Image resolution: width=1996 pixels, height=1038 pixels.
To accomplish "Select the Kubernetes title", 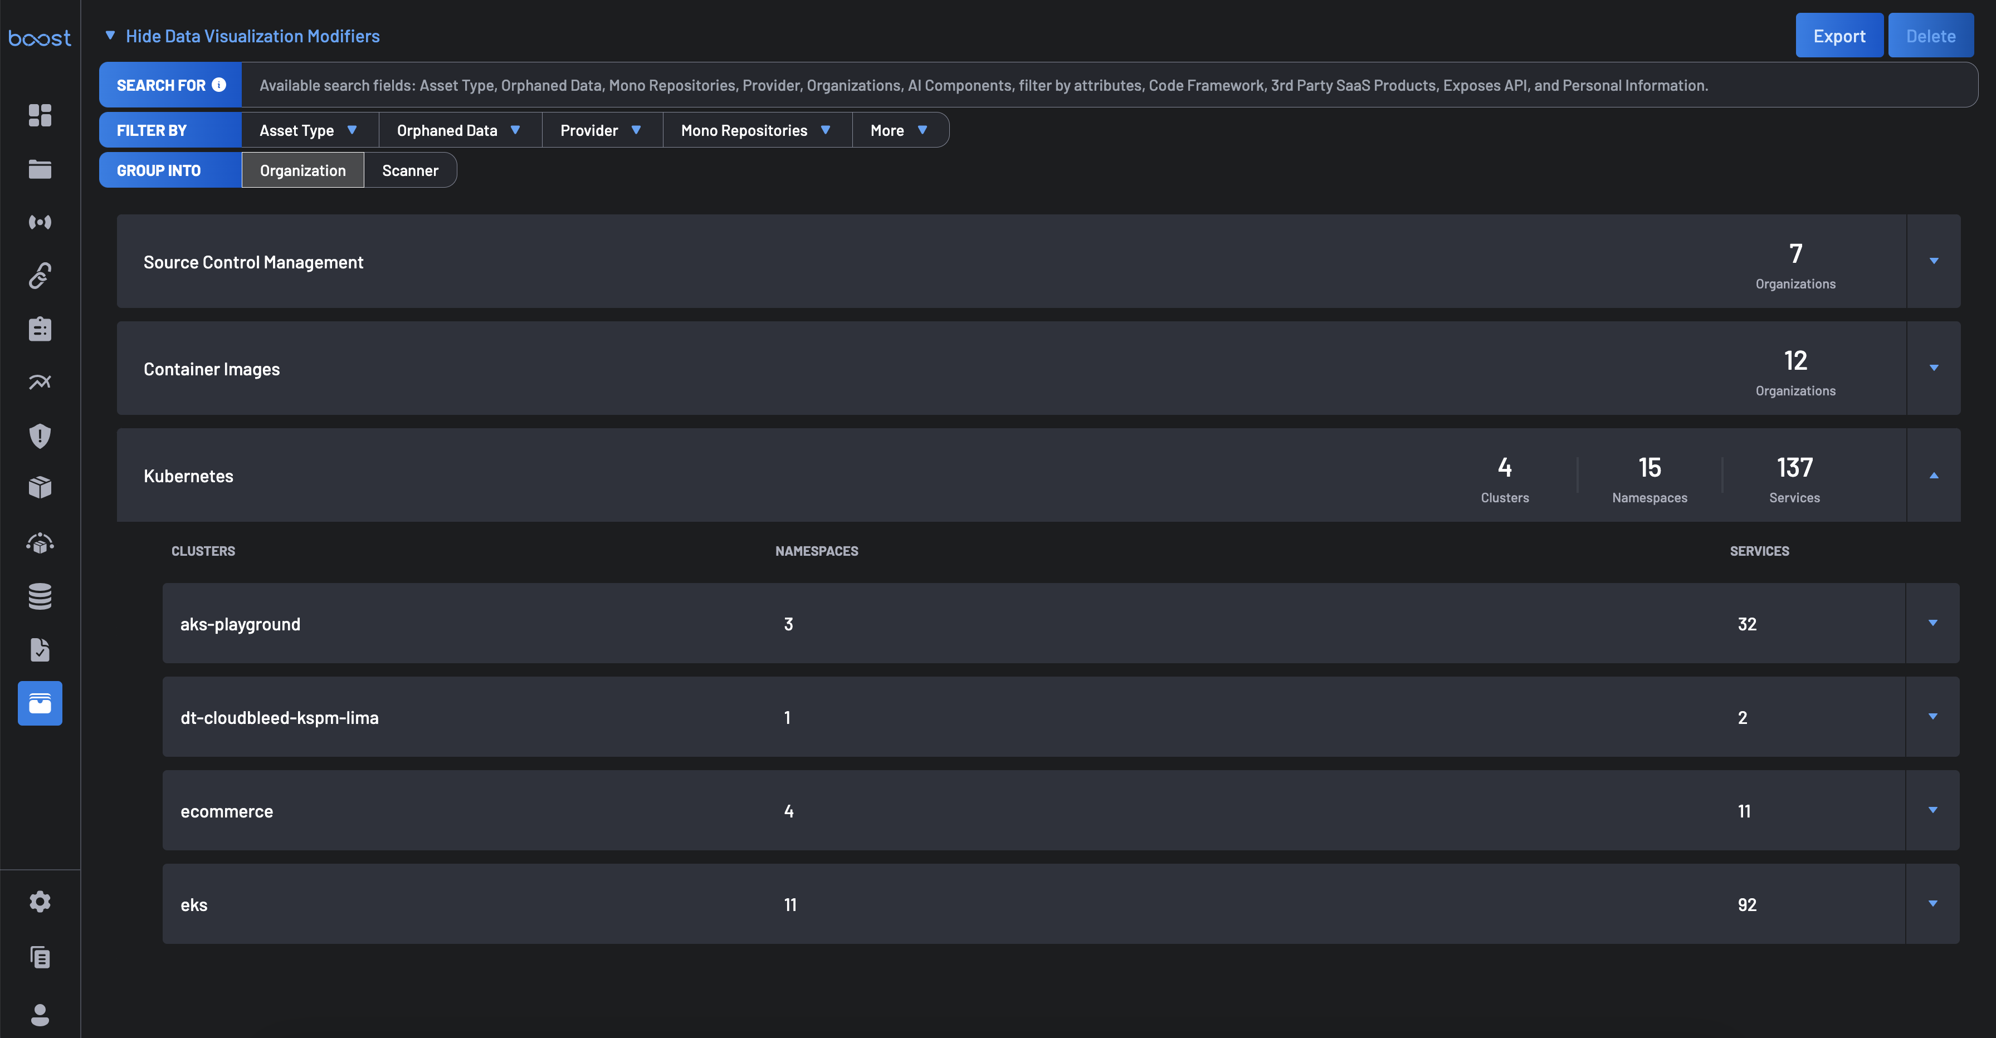I will pyautogui.click(x=188, y=476).
